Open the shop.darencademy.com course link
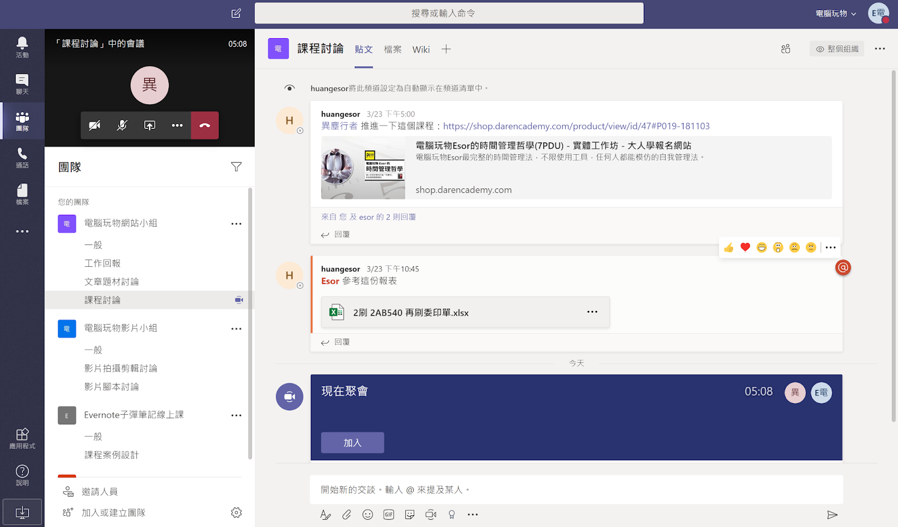This screenshot has height=527, width=898. (576, 126)
